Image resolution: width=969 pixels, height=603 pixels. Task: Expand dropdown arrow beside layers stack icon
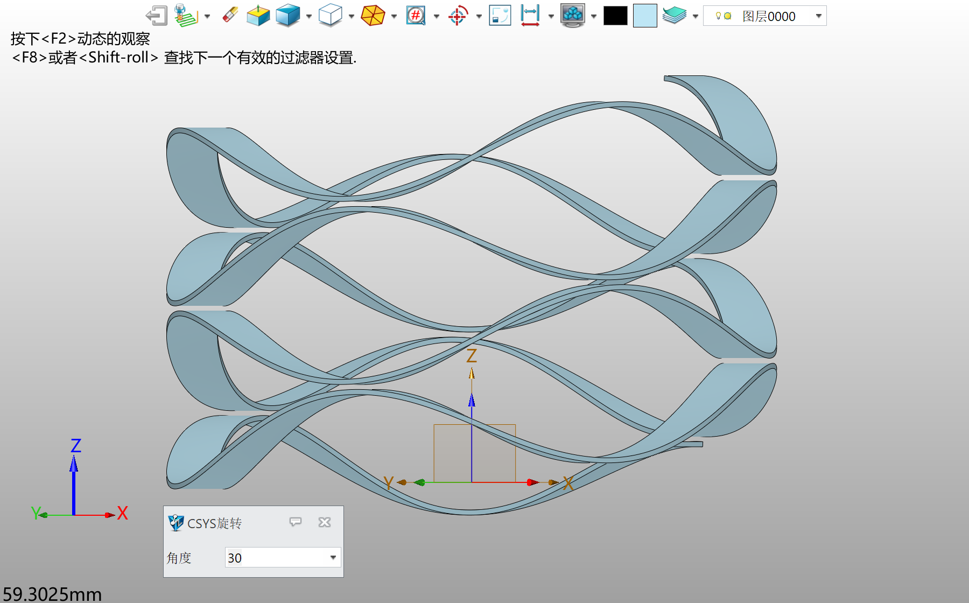click(x=695, y=17)
